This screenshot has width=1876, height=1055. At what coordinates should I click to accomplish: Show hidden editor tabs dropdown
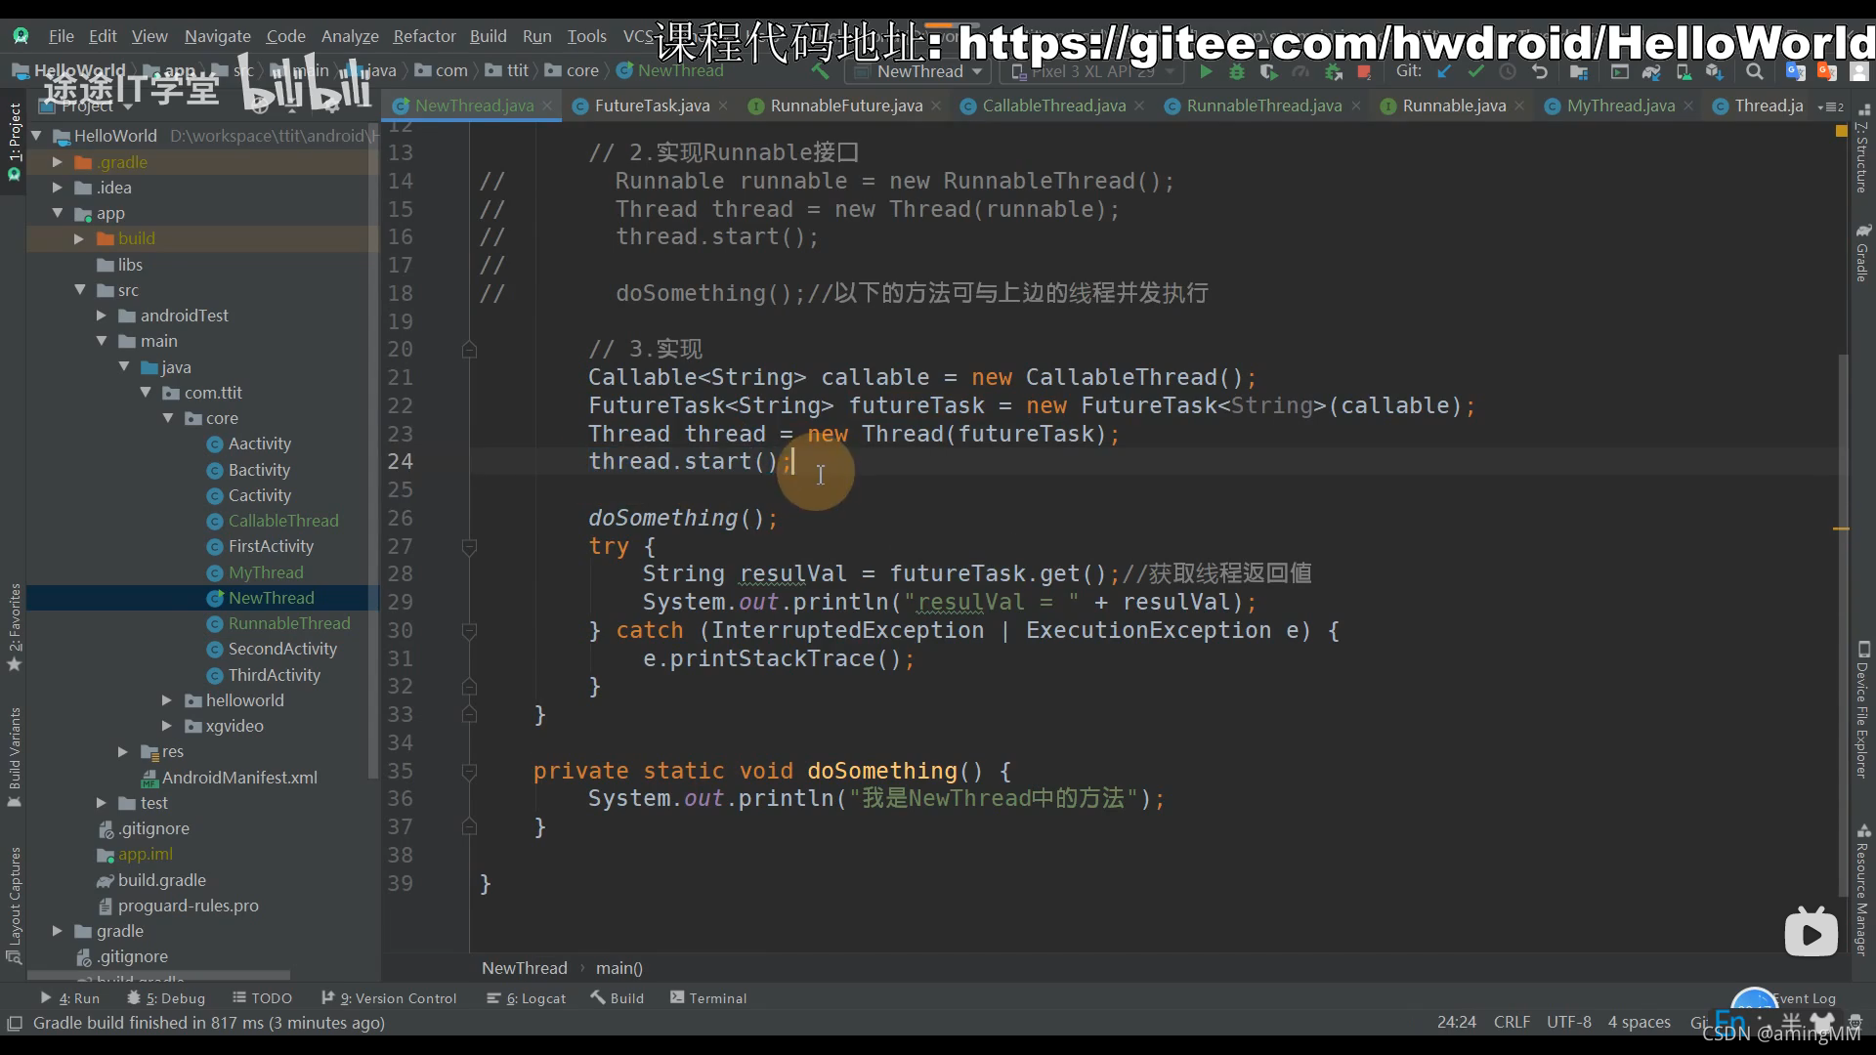coord(1831,106)
